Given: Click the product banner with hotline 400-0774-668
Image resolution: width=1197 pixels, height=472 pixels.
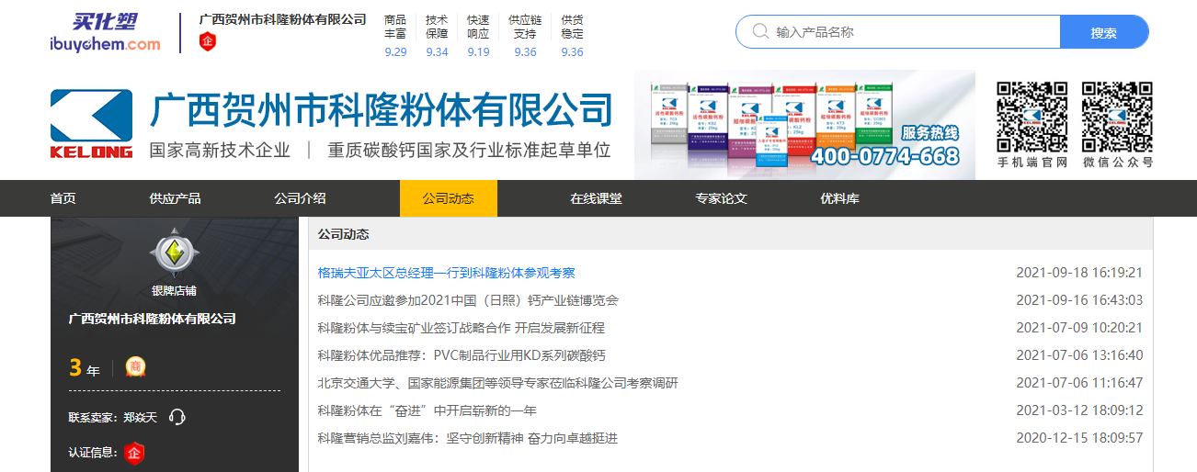Looking at the screenshot, I should point(804,124).
